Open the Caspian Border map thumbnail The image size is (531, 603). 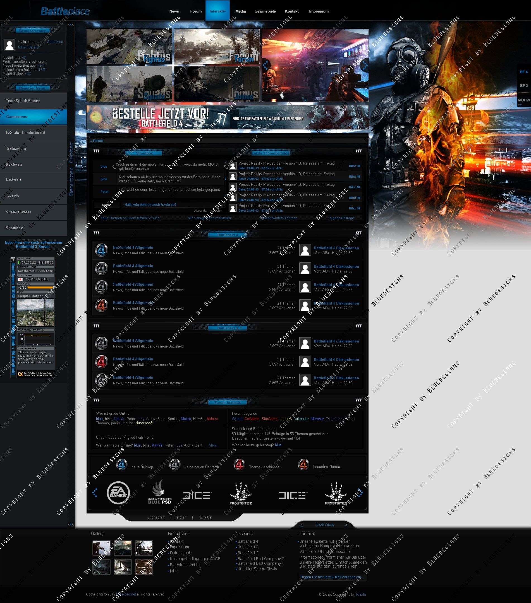[36, 312]
